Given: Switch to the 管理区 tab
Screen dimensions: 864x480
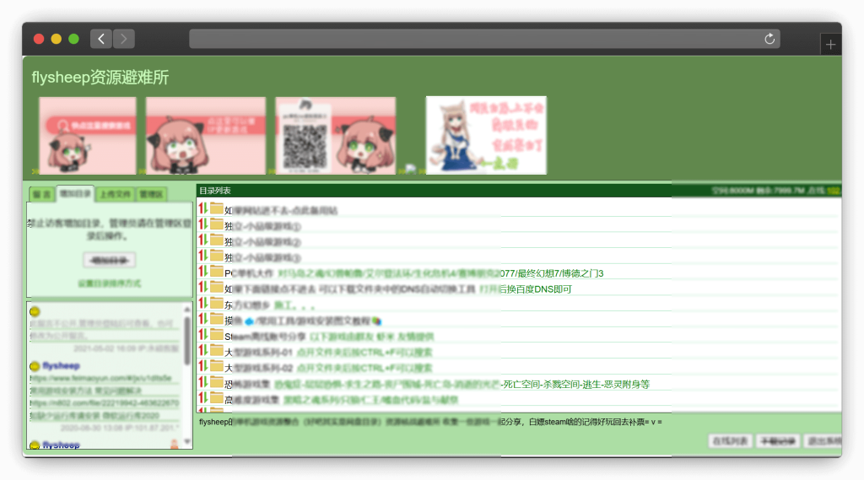Looking at the screenshot, I should (x=151, y=195).
